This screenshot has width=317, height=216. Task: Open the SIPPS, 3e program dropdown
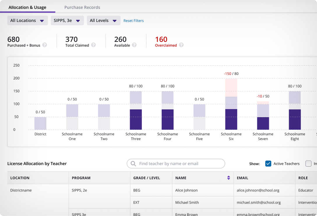pos(67,20)
